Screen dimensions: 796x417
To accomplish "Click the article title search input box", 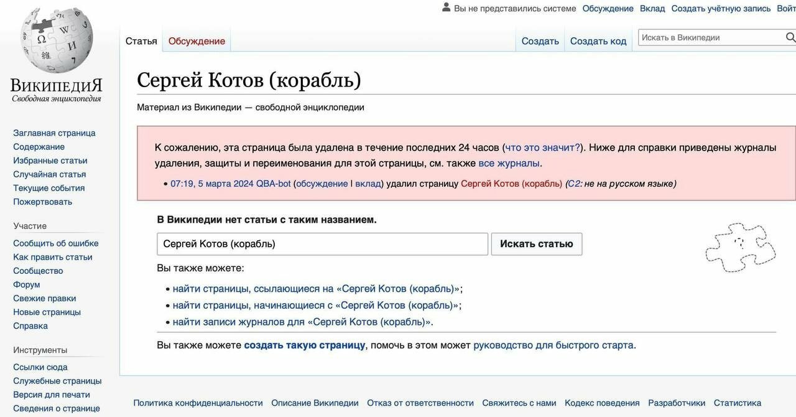I will 322,244.
